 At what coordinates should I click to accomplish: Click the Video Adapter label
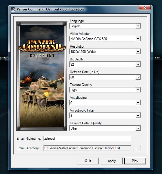click(x=80, y=34)
